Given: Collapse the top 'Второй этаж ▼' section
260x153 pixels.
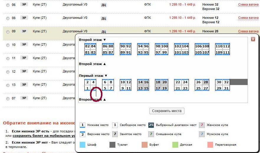Looking at the screenshot, I should click(92, 39).
